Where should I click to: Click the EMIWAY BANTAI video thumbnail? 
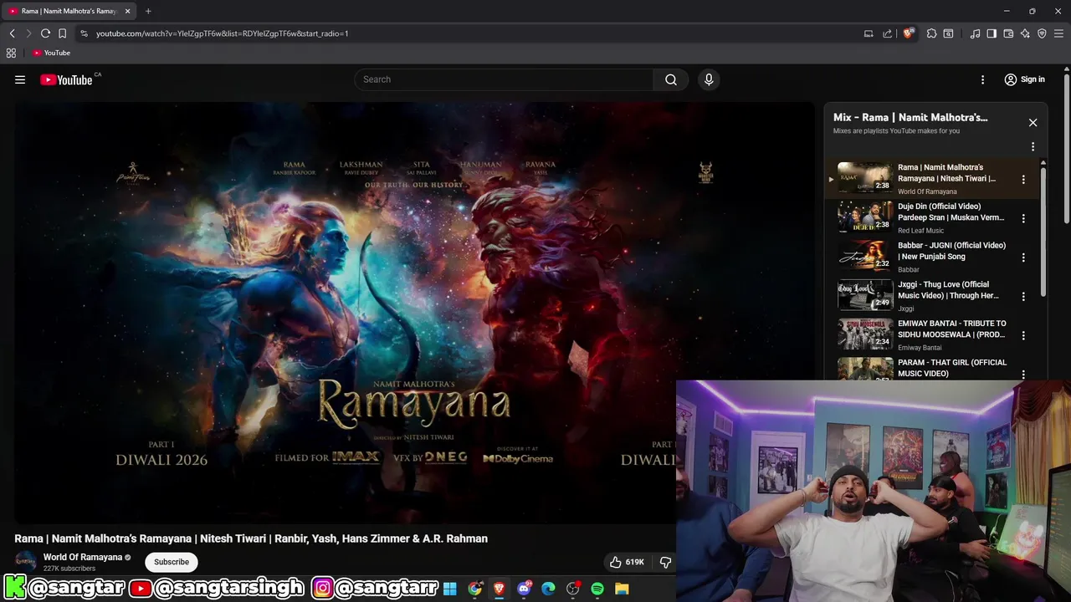pos(865,334)
